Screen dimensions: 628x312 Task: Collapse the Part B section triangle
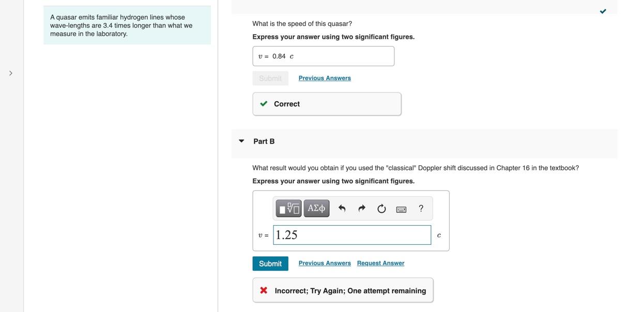coord(241,141)
